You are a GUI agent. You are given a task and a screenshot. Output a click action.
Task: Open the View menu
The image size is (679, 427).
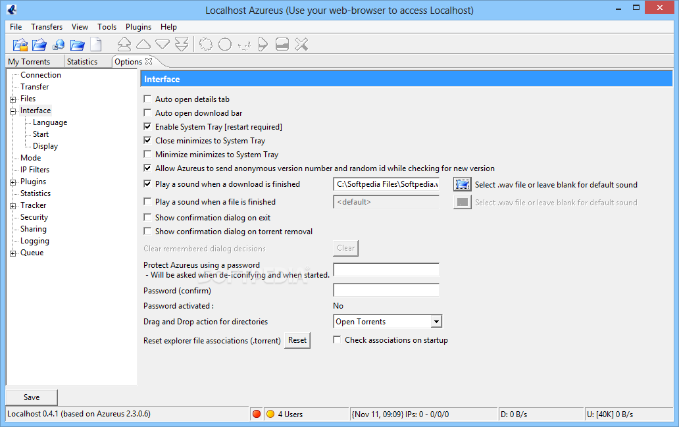tap(80, 27)
